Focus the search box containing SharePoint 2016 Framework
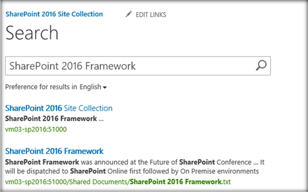The image size is (308, 192). (x=138, y=66)
